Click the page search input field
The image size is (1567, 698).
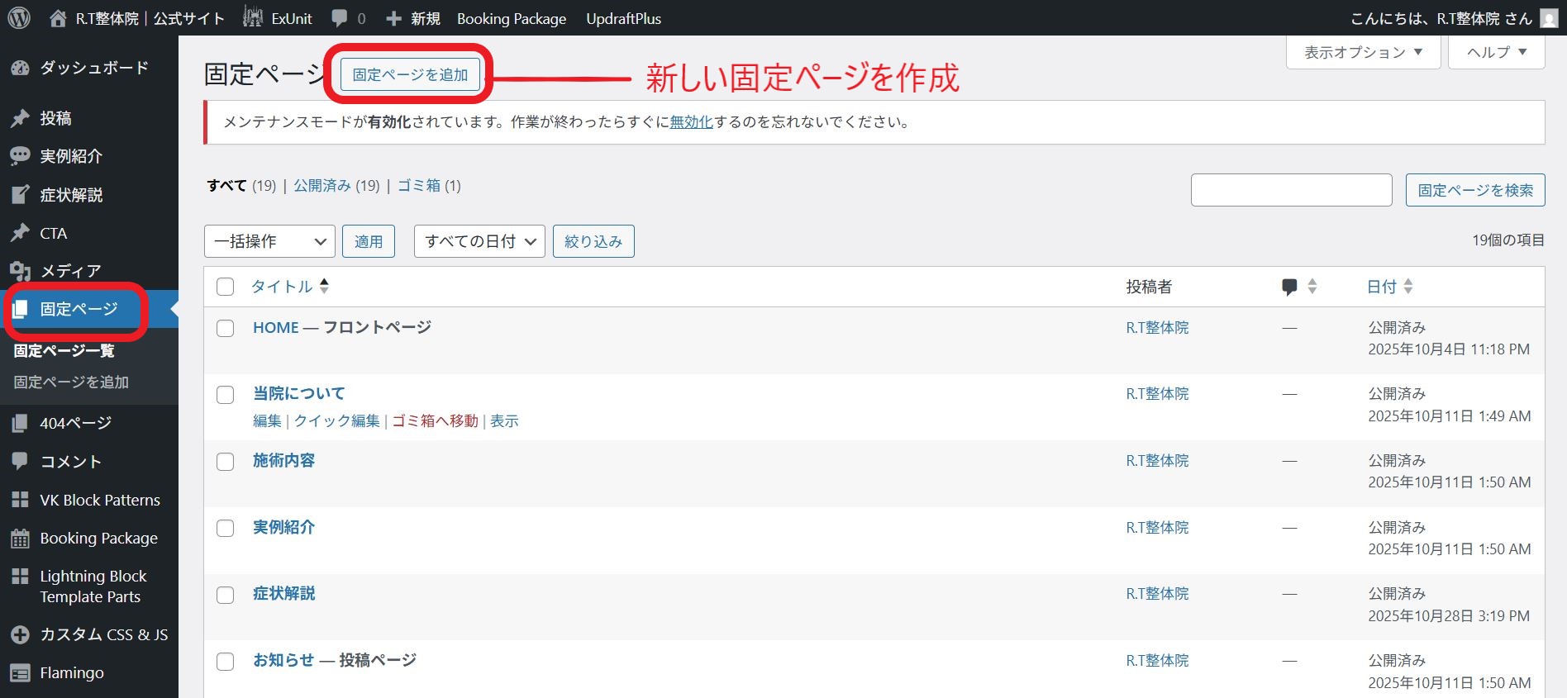pyautogui.click(x=1291, y=190)
